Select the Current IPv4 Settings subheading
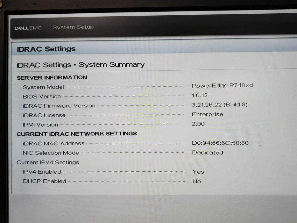This screenshot has height=223, width=297. click(48, 162)
